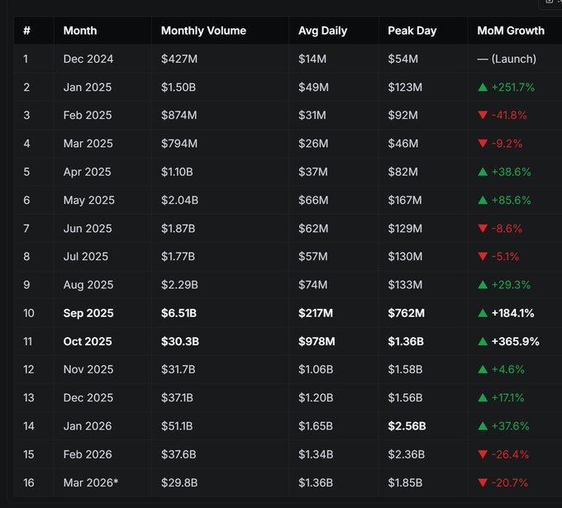Select the Oct 2025 month cell

click(88, 341)
